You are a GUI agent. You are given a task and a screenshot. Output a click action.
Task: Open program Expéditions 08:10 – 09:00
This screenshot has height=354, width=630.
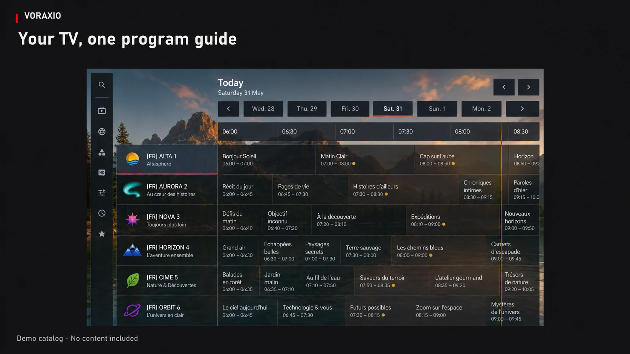(x=453, y=220)
